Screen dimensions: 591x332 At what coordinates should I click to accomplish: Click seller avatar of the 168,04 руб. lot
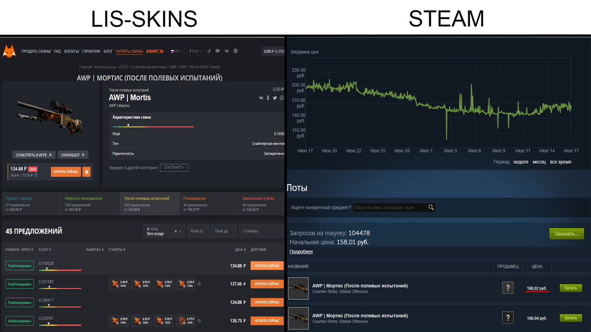pyautogui.click(x=508, y=318)
